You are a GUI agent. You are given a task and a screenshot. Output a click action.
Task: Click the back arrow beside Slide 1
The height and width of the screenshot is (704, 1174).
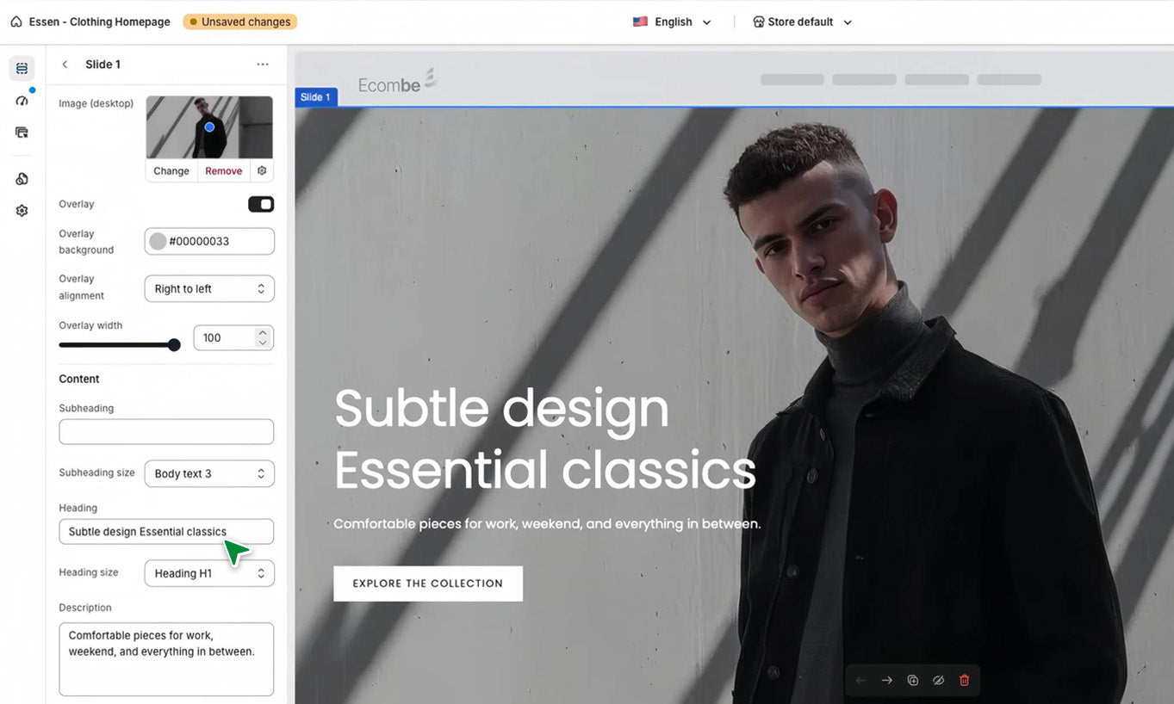[x=65, y=65]
